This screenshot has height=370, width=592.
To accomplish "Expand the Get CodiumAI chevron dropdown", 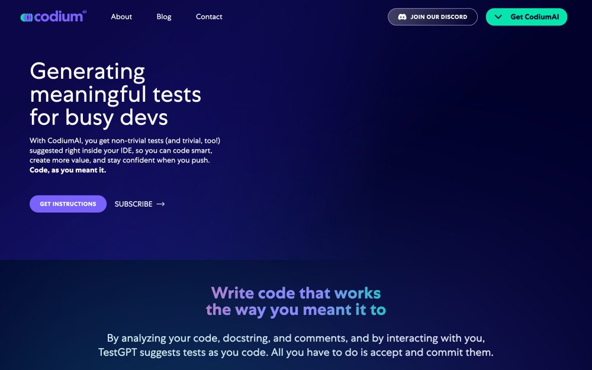I will 498,17.
